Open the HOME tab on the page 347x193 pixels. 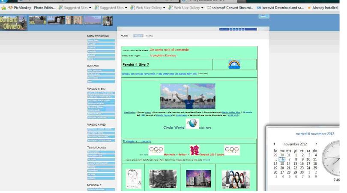pyautogui.click(x=124, y=36)
